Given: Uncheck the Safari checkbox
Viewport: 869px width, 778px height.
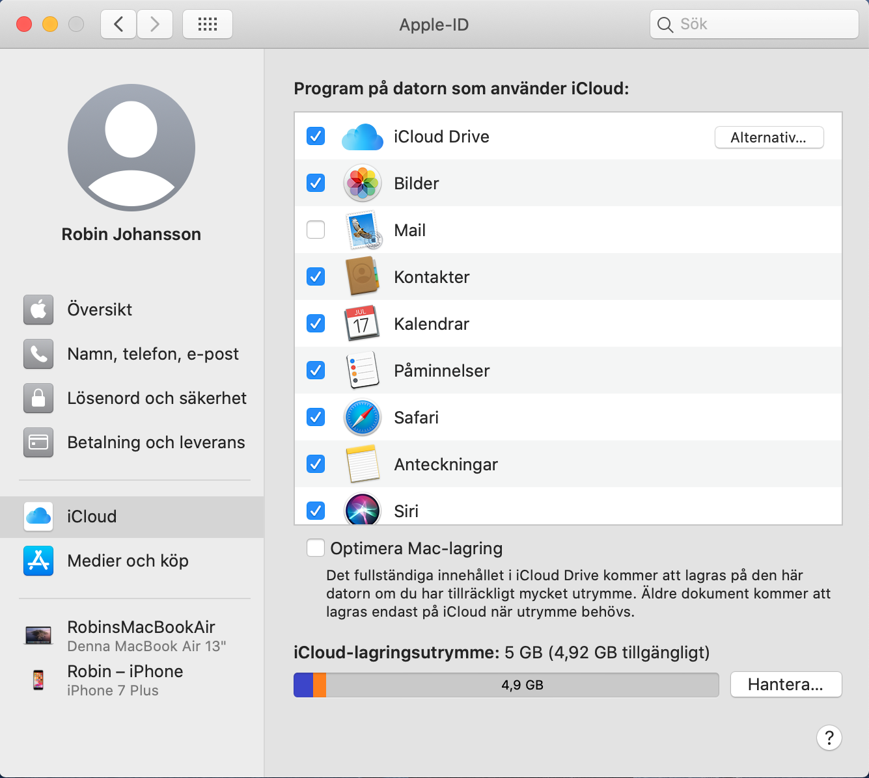Looking at the screenshot, I should [x=316, y=418].
